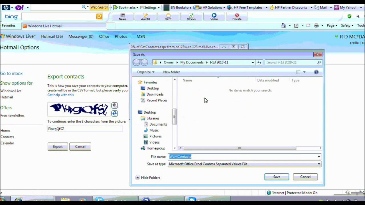
Task: Expand the File name dropdown arrow
Action: 319,157
